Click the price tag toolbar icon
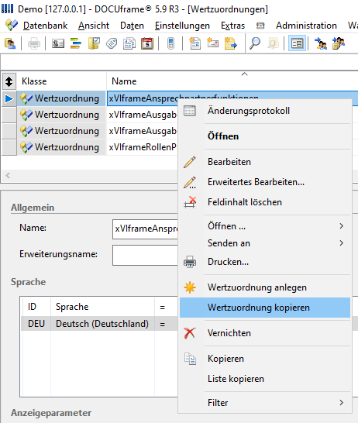The height and width of the screenshot is (423, 358). coord(112,43)
